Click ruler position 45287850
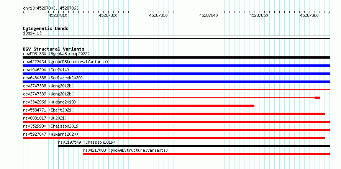Image resolution: width=341 pixels, height=169 pixels. [259, 15]
